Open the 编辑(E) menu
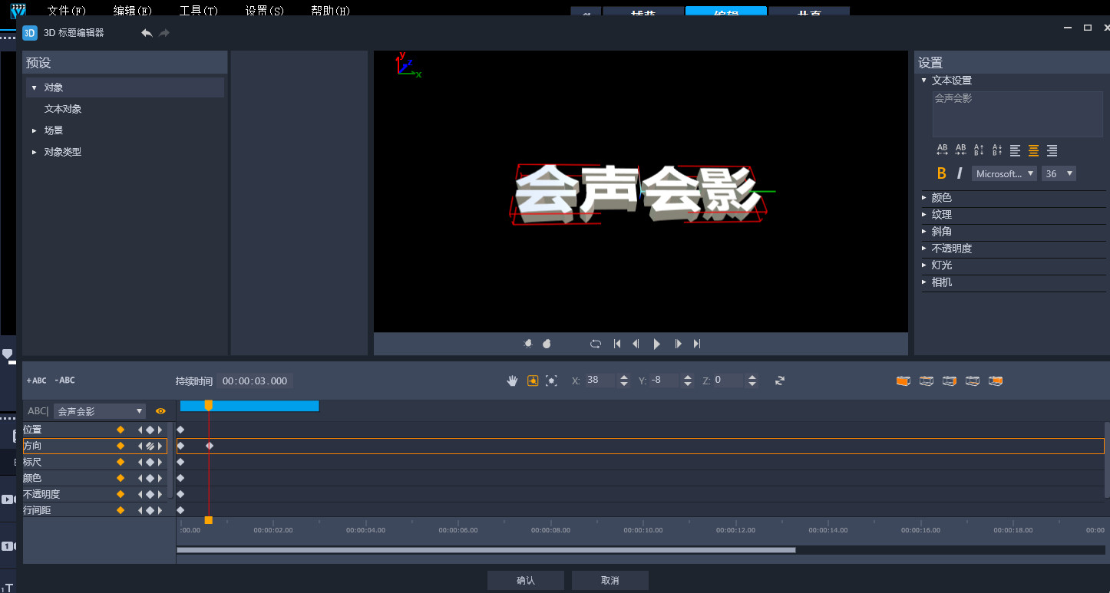This screenshot has height=593, width=1110. click(x=133, y=11)
